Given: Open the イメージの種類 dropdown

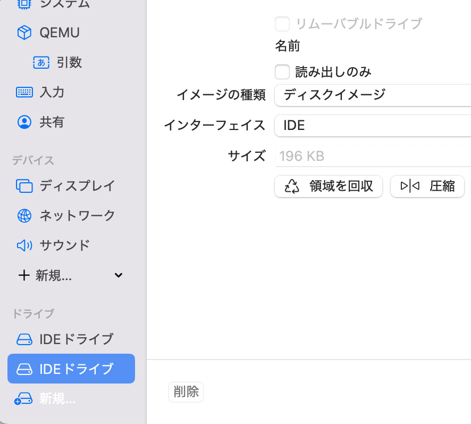Looking at the screenshot, I should pyautogui.click(x=372, y=95).
